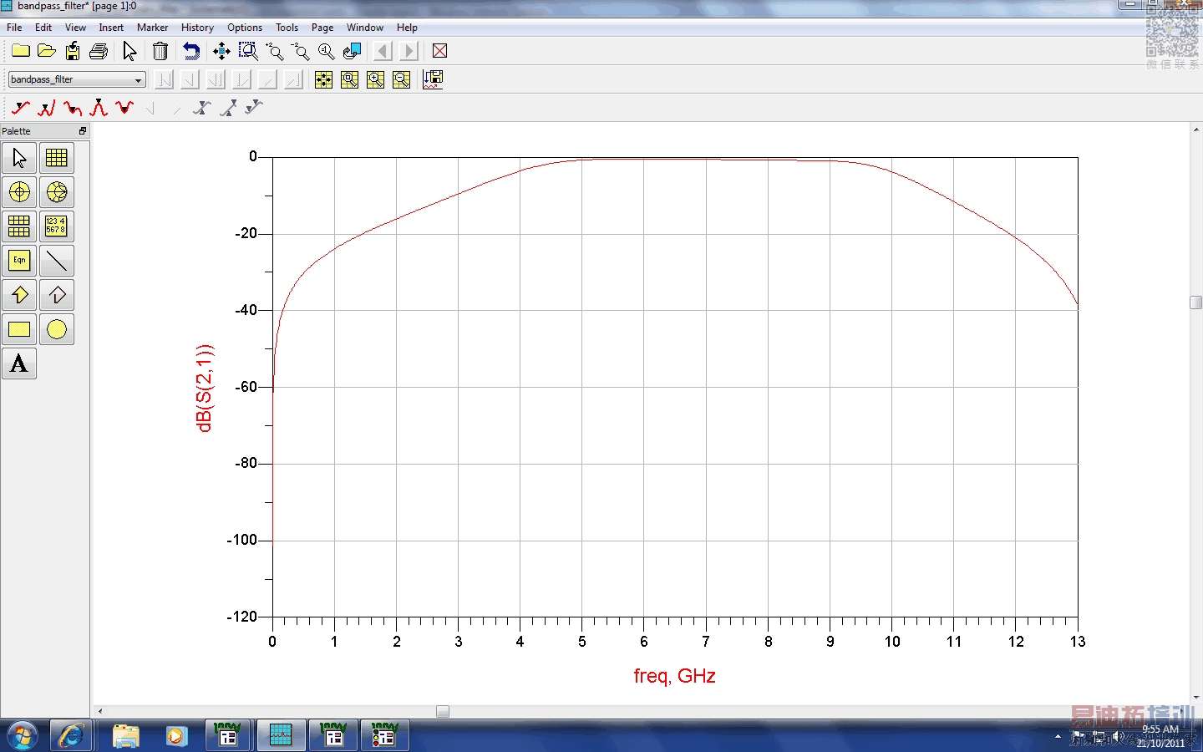Open the History menu
The image size is (1203, 752).
click(x=197, y=28)
